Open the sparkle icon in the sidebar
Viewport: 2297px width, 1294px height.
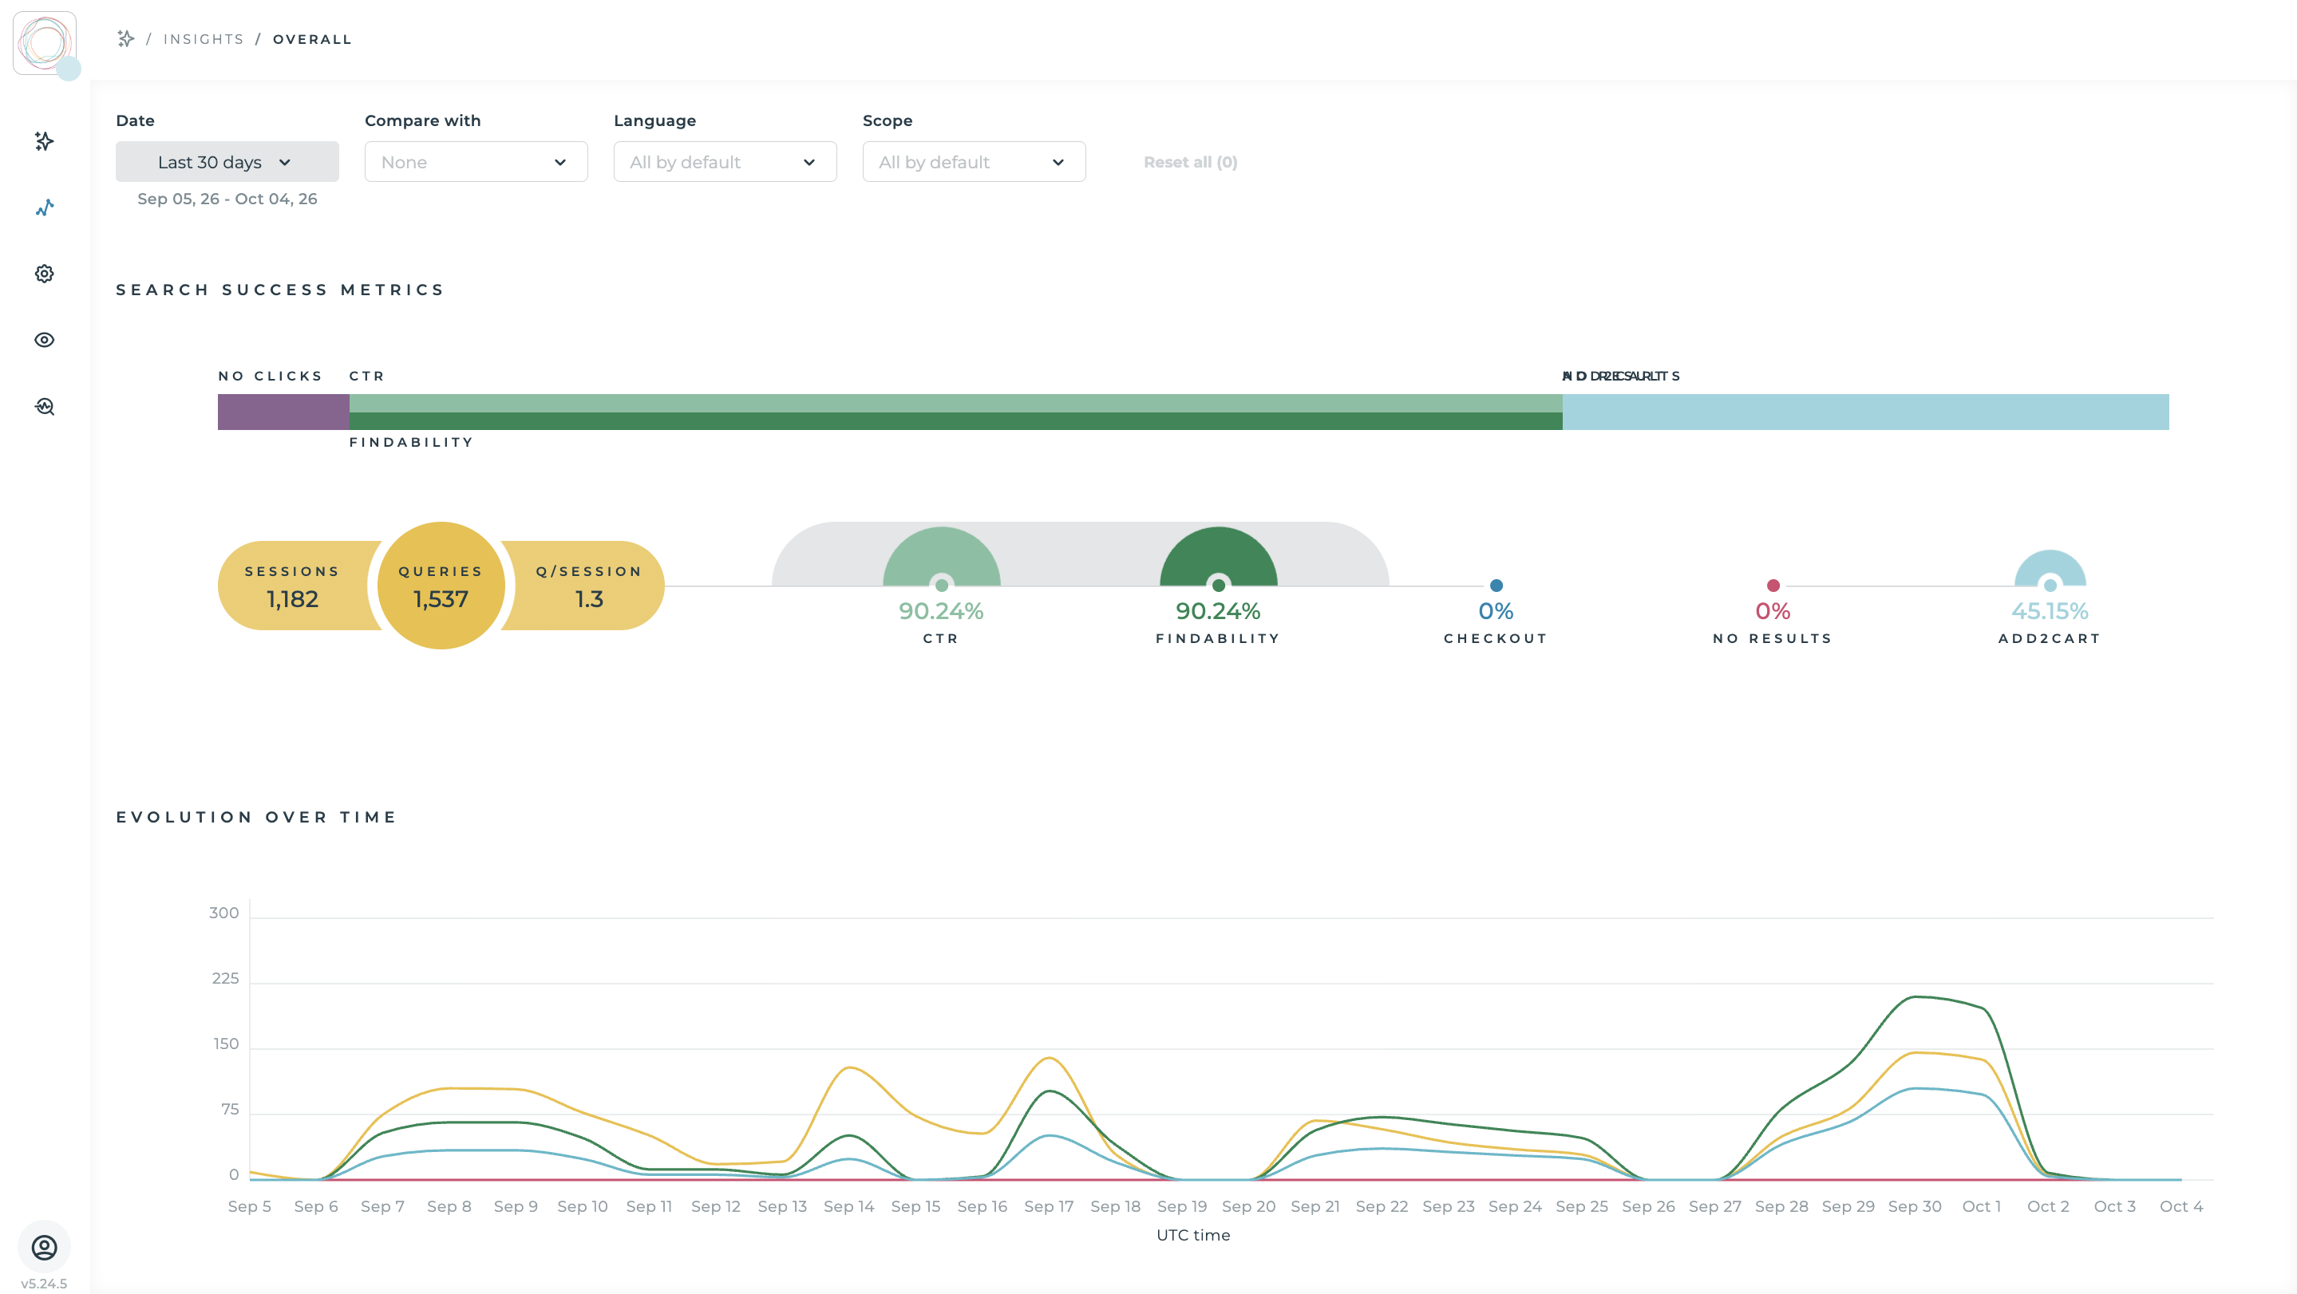pos(45,140)
